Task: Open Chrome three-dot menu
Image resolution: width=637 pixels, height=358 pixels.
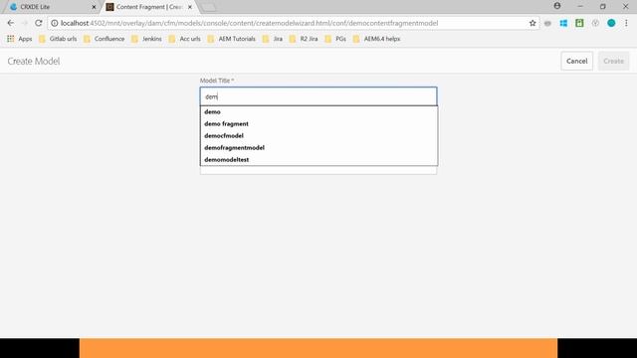Action: (x=626, y=23)
